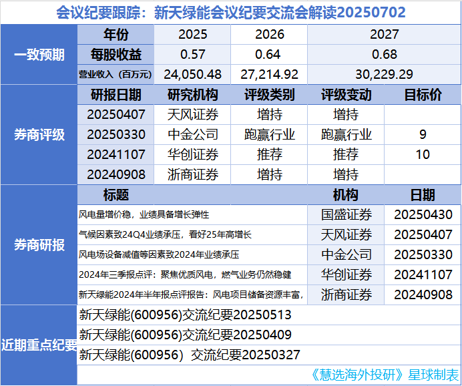
Task: Click the 日期 column header
Action: point(423,195)
